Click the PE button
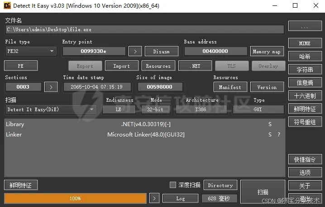Viewport: 325px width, 207px height. pos(21,66)
